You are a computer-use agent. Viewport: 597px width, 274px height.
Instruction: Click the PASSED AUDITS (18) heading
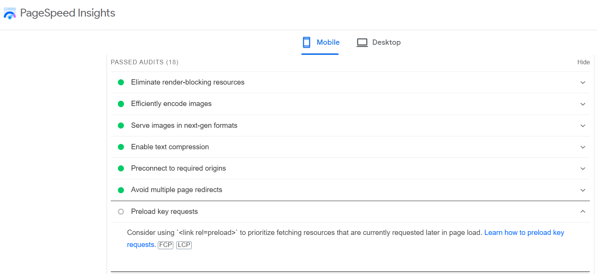click(145, 62)
